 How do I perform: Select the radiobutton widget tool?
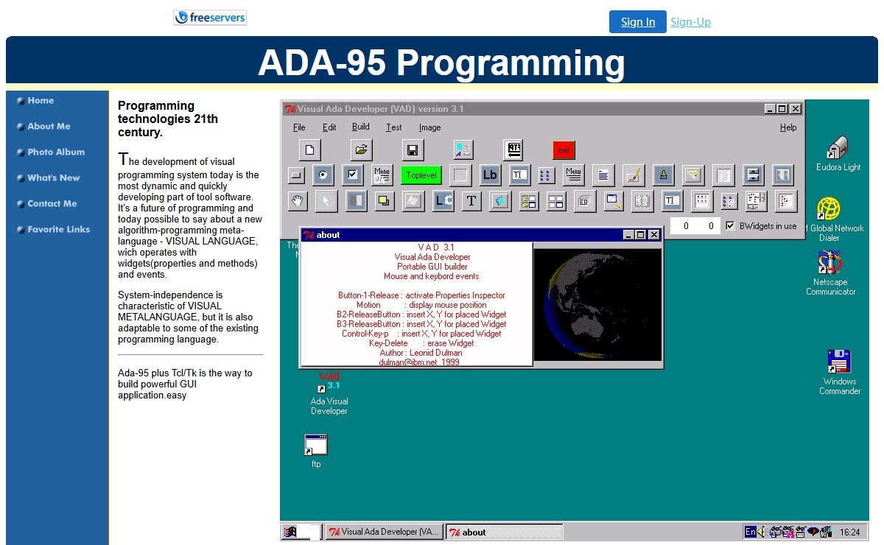click(323, 175)
